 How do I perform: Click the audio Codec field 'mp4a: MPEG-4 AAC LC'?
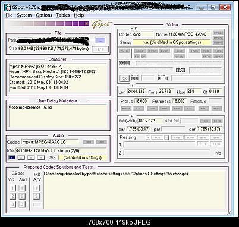click(50, 142)
